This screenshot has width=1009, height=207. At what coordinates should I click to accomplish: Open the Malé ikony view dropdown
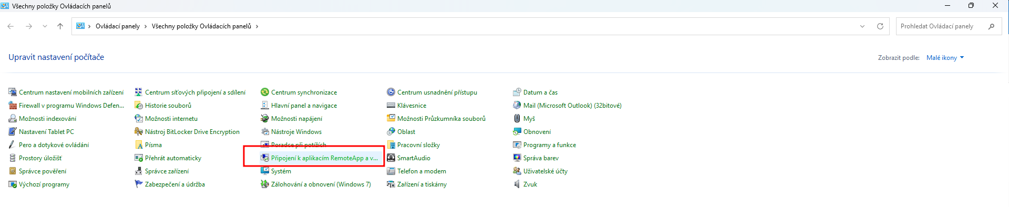pos(945,58)
